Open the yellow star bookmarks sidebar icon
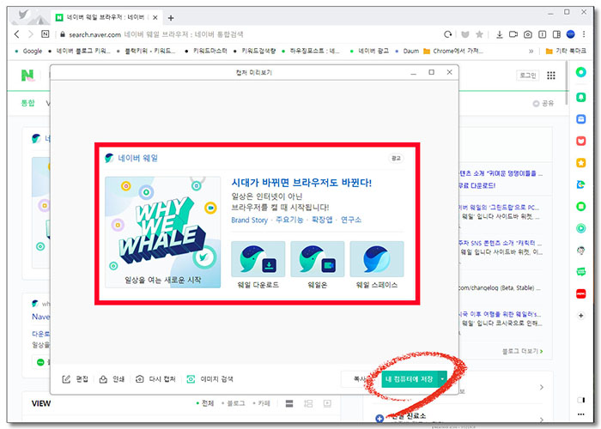Screen dimensions: 601x429 [x=581, y=163]
